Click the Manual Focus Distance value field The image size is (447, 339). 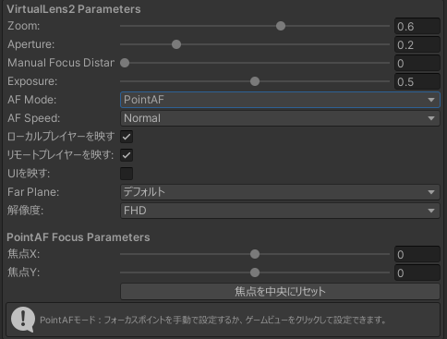point(417,63)
